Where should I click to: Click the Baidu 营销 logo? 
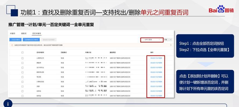pyautogui.click(x=221, y=9)
